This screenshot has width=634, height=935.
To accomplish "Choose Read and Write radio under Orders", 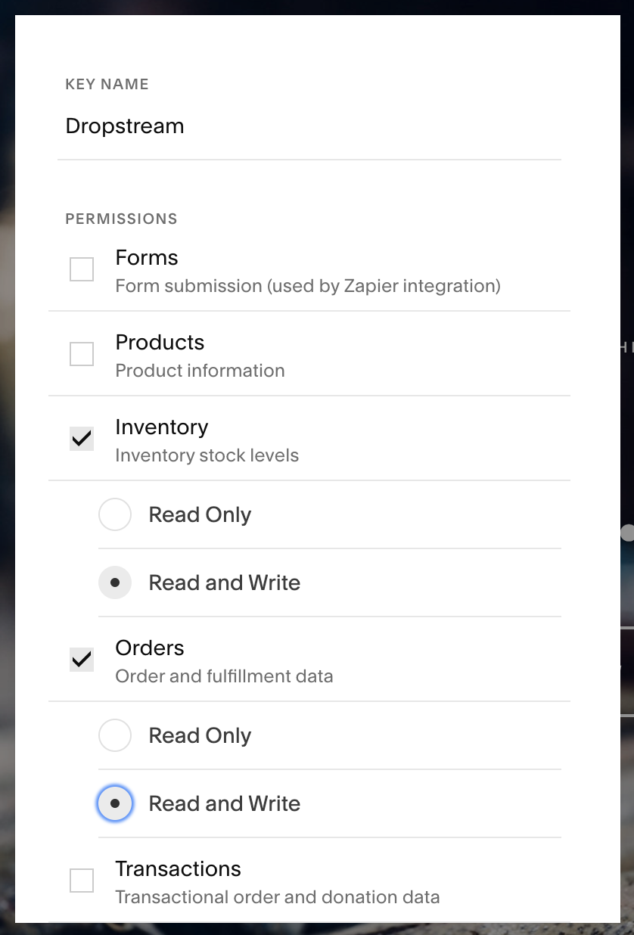I will (115, 803).
